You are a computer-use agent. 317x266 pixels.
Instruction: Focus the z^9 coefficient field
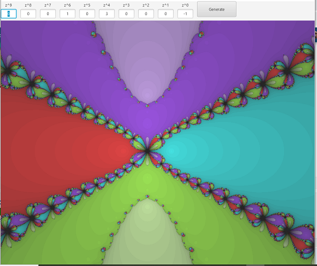(x=8, y=14)
